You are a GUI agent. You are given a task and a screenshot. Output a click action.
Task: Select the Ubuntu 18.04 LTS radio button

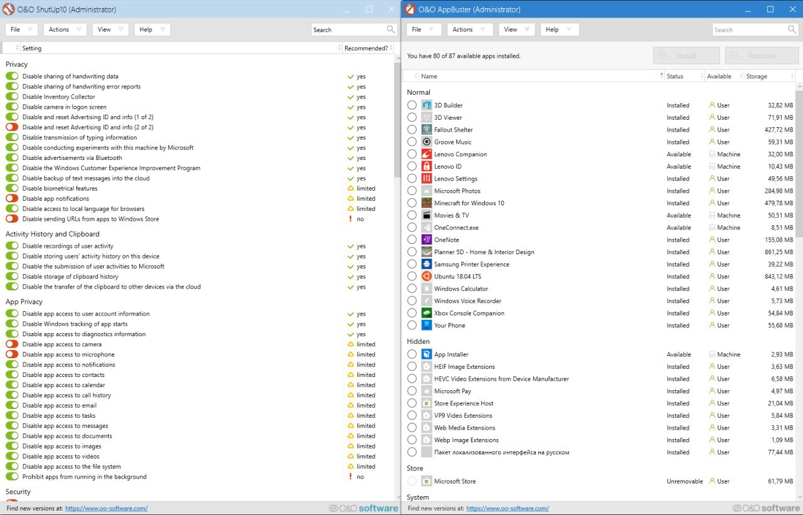[412, 277]
